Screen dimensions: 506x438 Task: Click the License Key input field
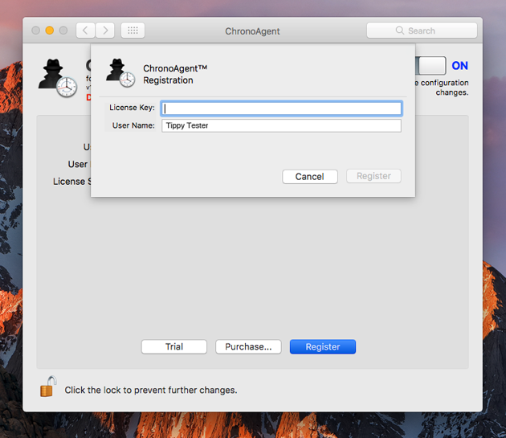[281, 108]
